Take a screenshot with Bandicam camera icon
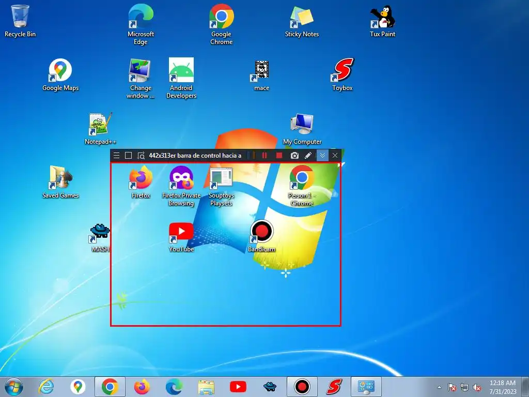Image resolution: width=529 pixels, height=397 pixels. [x=294, y=156]
